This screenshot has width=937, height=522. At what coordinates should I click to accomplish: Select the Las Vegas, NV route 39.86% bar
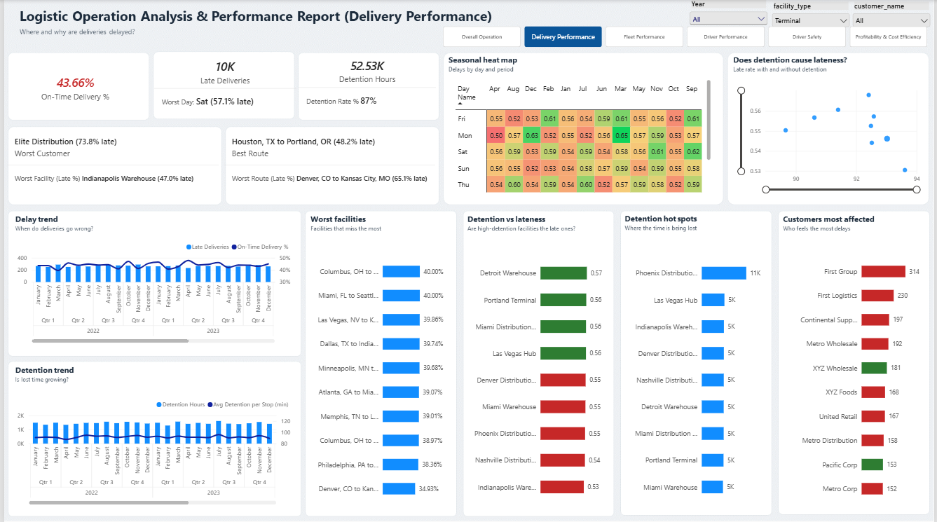(401, 320)
